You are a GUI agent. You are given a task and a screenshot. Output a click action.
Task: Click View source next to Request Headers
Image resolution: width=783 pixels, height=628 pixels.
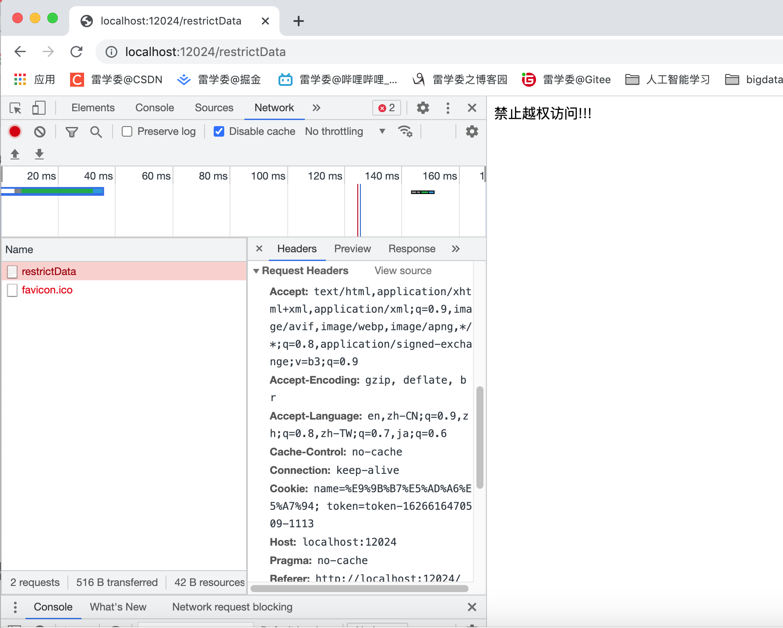pos(402,271)
